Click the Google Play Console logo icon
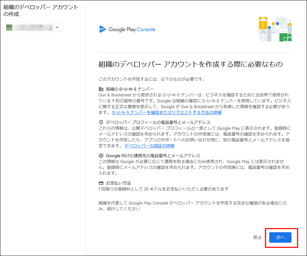This screenshot has width=307, height=256. point(102,29)
